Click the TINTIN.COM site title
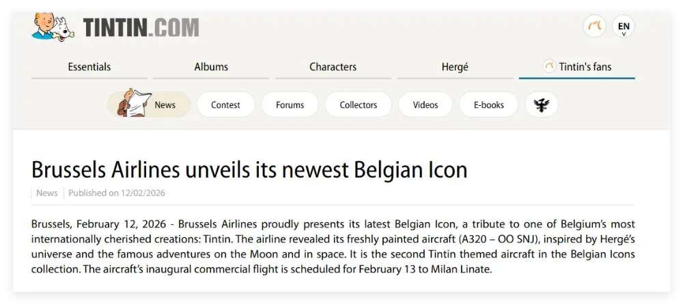 click(141, 27)
